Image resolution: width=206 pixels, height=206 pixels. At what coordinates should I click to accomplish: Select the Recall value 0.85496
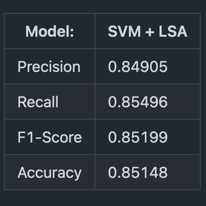point(138,102)
